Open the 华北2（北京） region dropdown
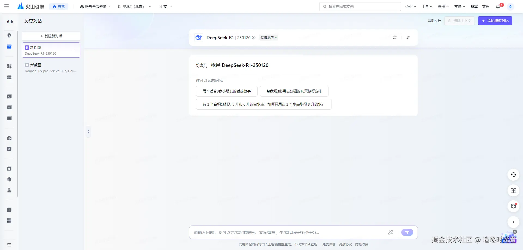 coord(134,7)
